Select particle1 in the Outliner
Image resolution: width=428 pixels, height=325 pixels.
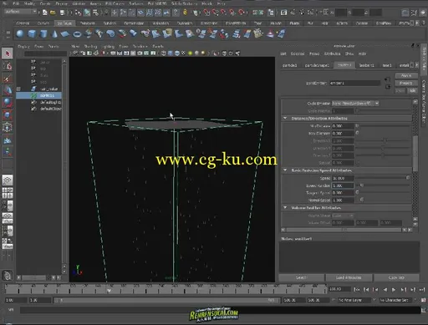(x=39, y=95)
